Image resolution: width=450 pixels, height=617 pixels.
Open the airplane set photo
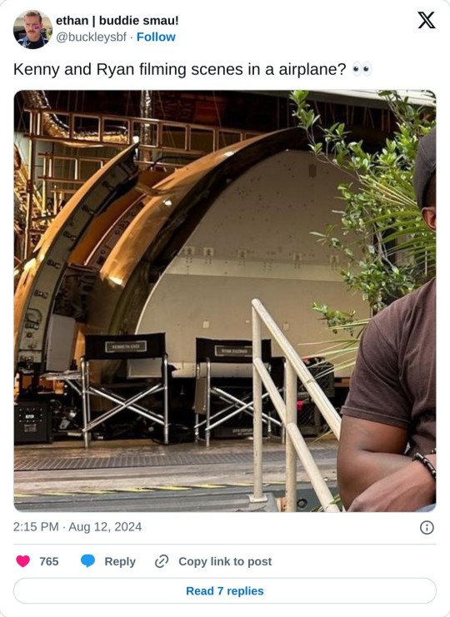225,301
